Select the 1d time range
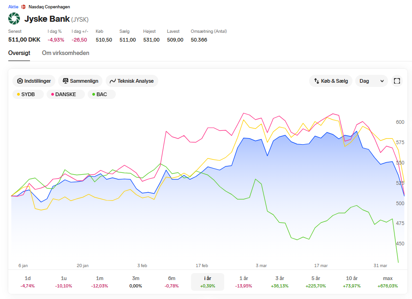Image resolution: width=412 pixels, height=299 pixels. coord(28,281)
